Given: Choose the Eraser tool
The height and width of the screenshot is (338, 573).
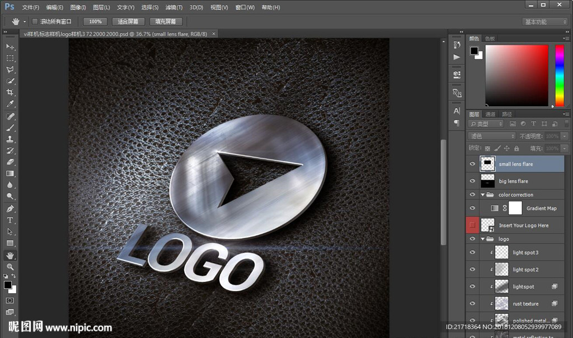Looking at the screenshot, I should tap(10, 162).
